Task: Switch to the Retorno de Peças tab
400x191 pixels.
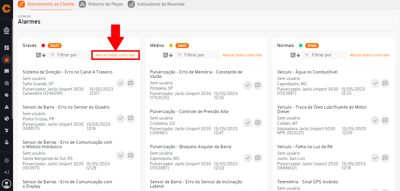Action: coord(101,4)
